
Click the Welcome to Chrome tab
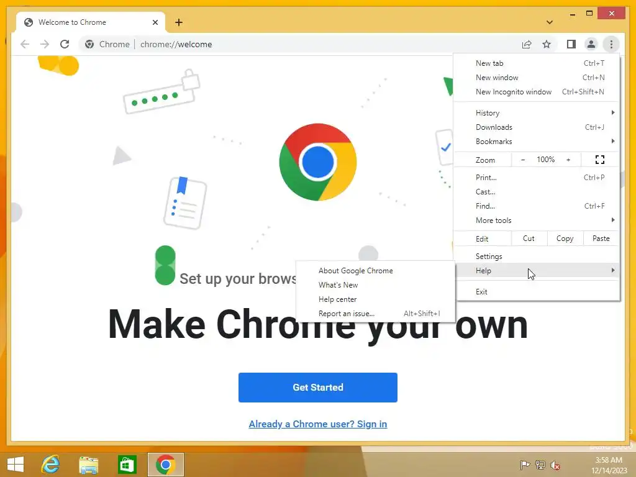tap(91, 22)
